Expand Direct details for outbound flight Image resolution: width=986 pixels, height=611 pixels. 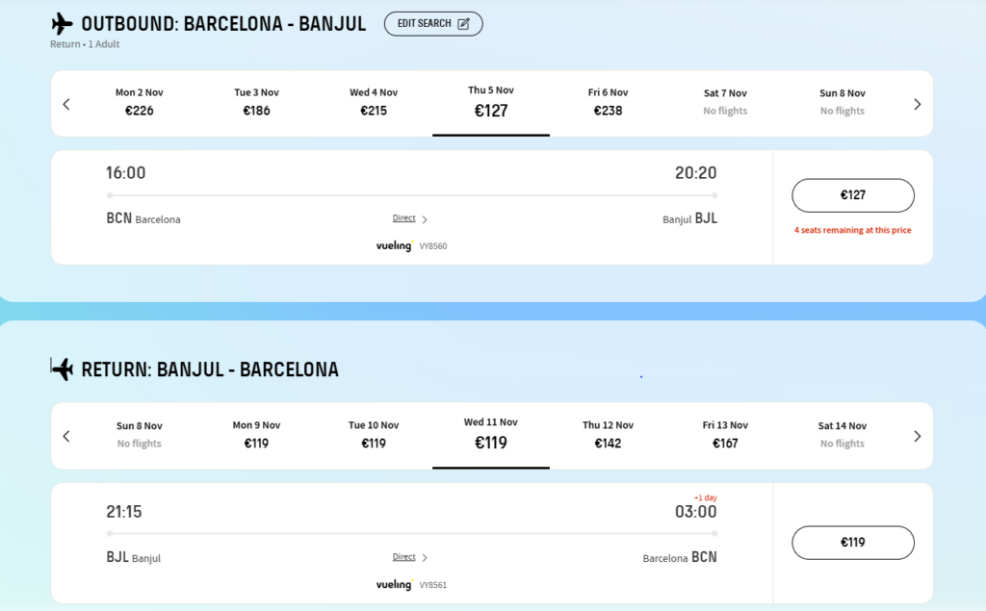pyautogui.click(x=410, y=218)
